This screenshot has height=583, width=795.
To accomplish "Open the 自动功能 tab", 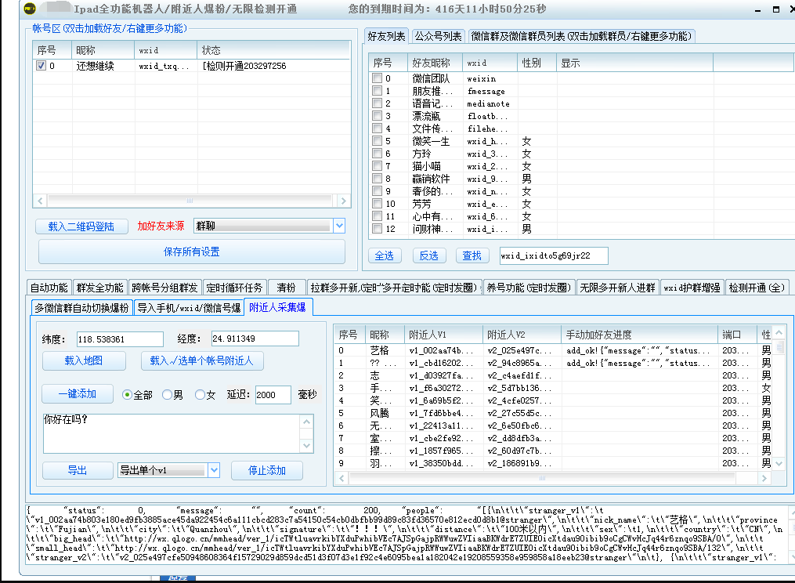I will click(49, 288).
